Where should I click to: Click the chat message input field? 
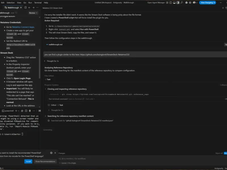(142, 159)
